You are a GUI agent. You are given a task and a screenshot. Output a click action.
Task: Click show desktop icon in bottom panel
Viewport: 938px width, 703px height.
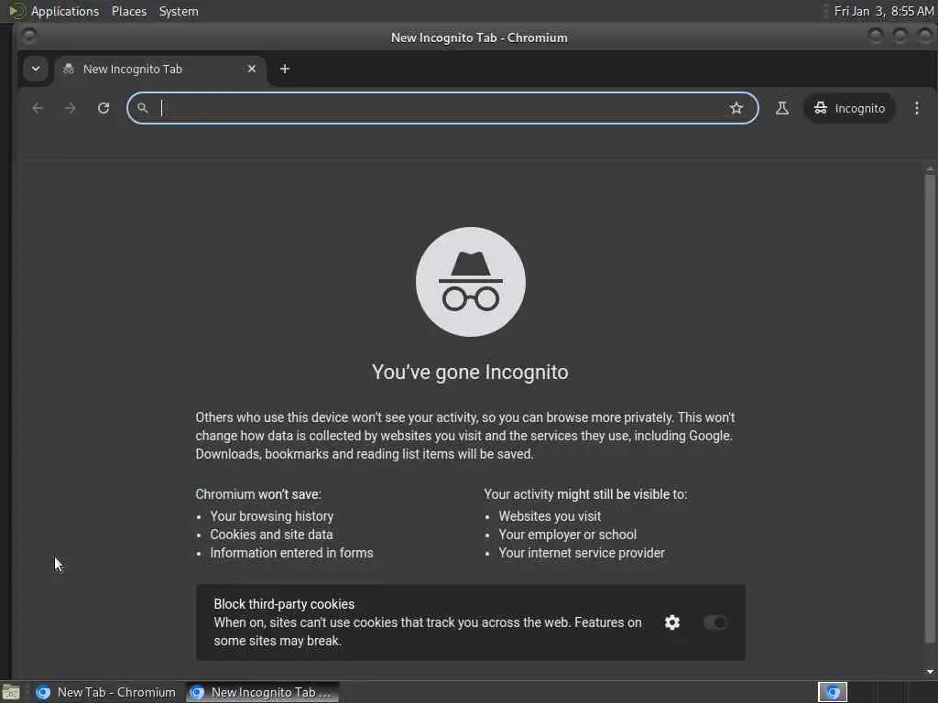click(11, 693)
